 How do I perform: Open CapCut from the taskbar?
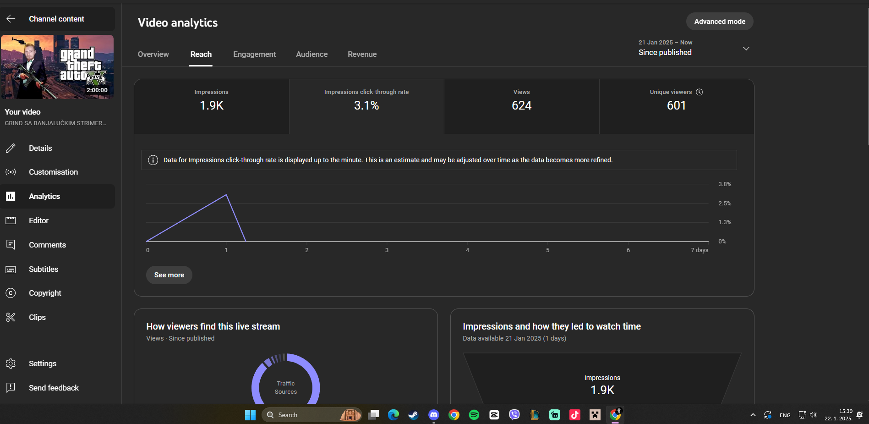(x=494, y=415)
